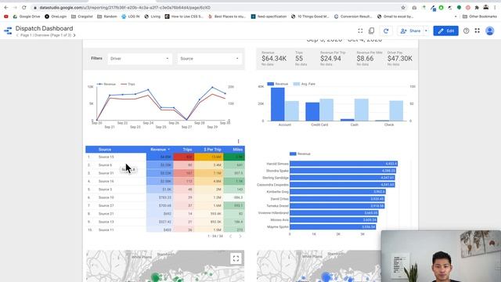Image resolution: width=501 pixels, height=282 pixels.
Task: Open the Google apps grid icon
Action: click(478, 31)
